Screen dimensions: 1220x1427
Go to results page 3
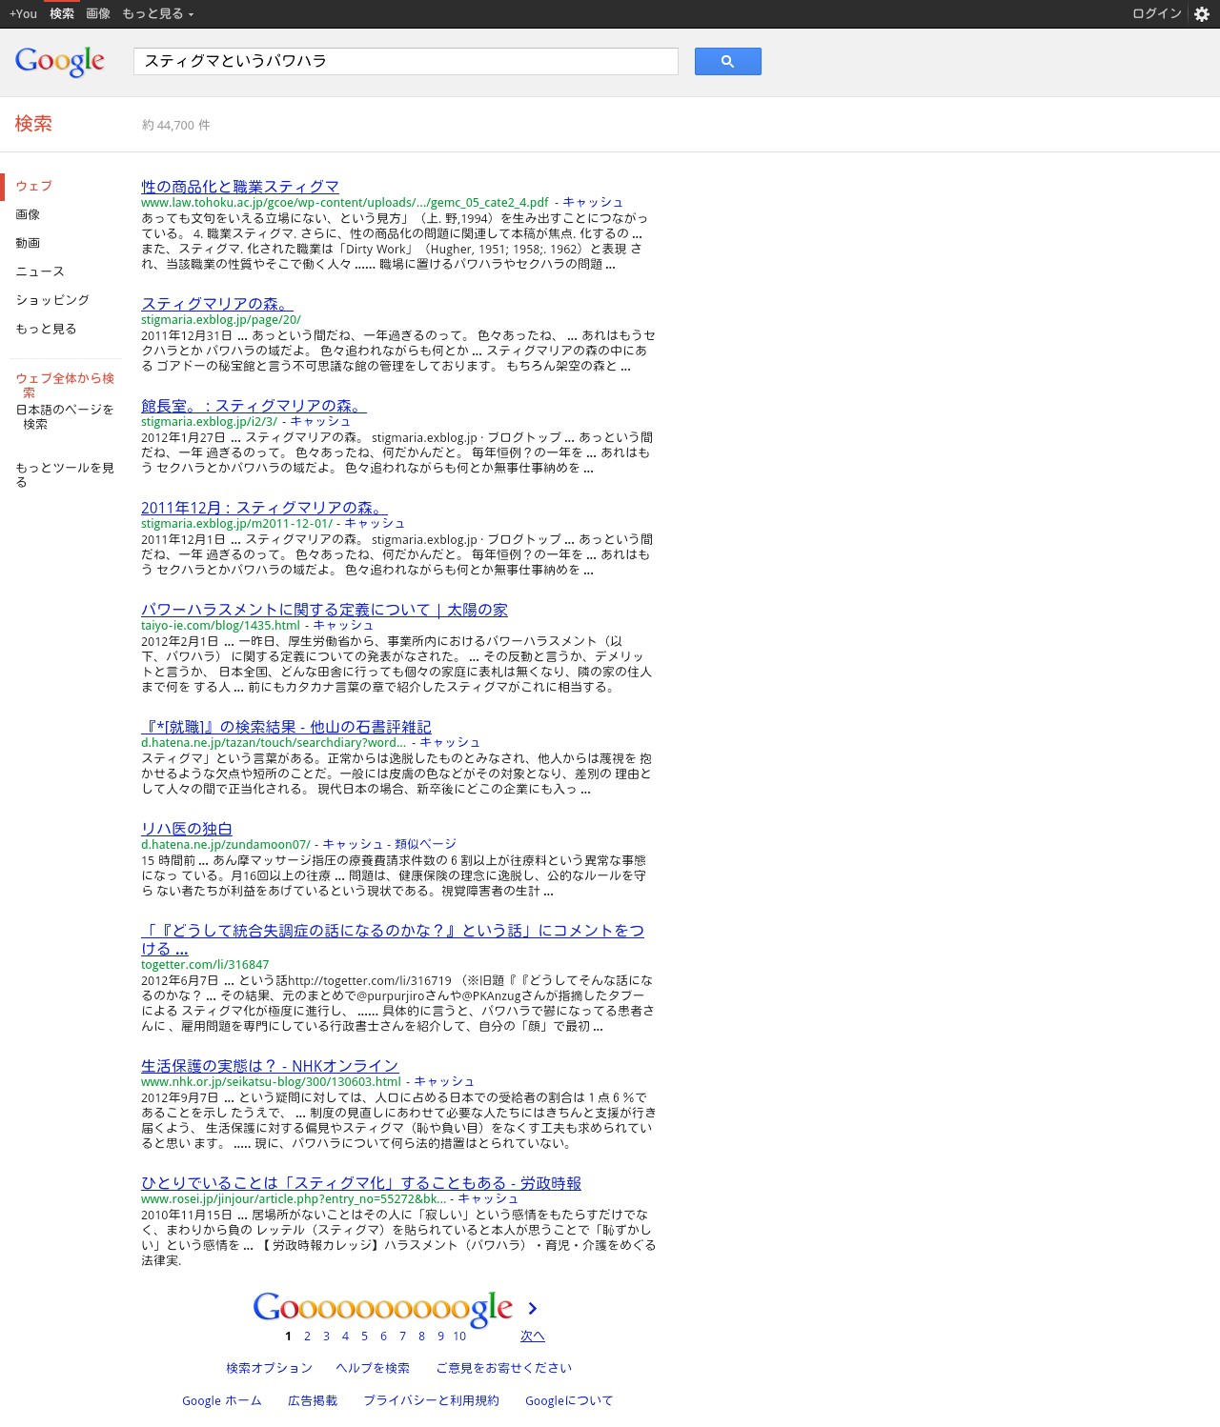point(326,1336)
